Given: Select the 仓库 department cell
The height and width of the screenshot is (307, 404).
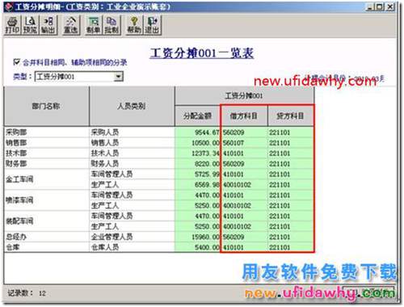Looking at the screenshot, I should [46, 247].
